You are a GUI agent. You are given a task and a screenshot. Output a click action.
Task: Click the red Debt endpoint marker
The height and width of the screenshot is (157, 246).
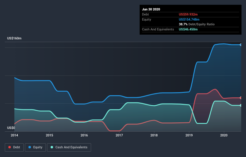[241, 98]
